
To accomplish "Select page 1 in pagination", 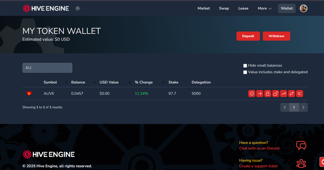I will click(294, 107).
